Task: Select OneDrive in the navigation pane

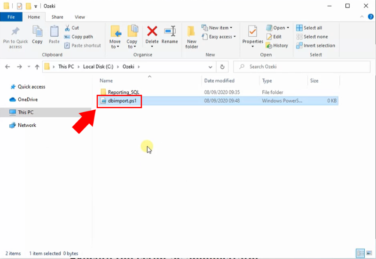Action: 24,99
